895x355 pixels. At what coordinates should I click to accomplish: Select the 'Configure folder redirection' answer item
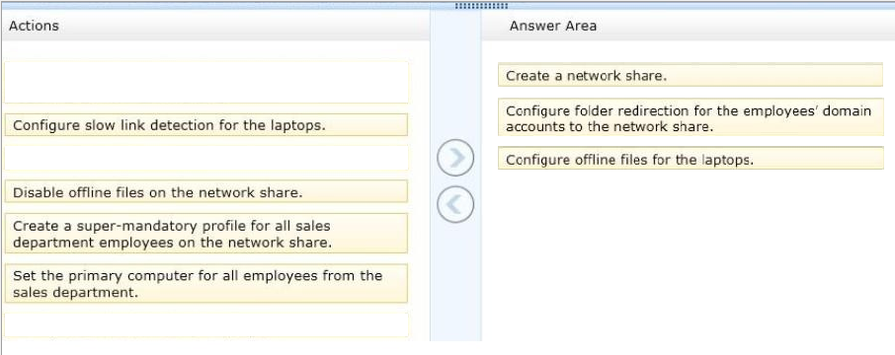pyautogui.click(x=691, y=117)
